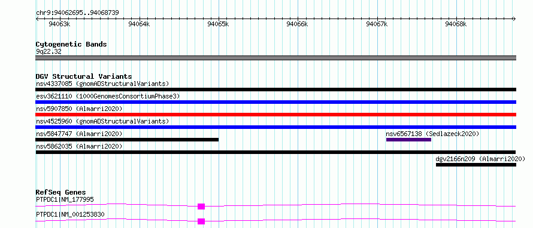
Task: Click the PTPDC1|NM_177995 transcript label
Action: 65,199
